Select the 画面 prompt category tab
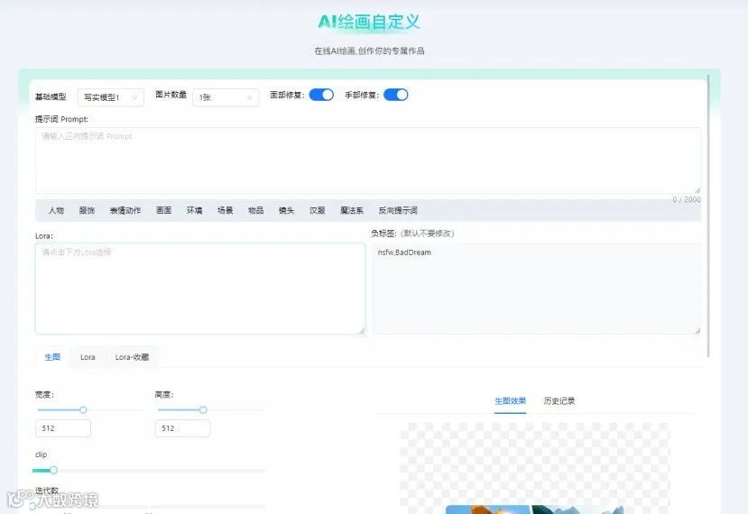748x514 pixels. point(163,210)
